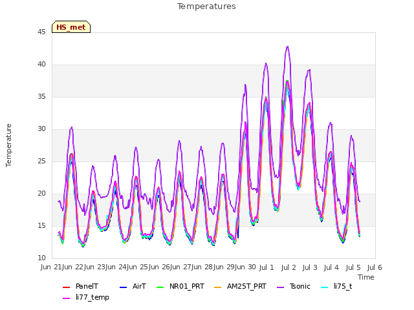Click the 20 y-axis tick label
Viewport: 414px width, 310px height.
41,194
